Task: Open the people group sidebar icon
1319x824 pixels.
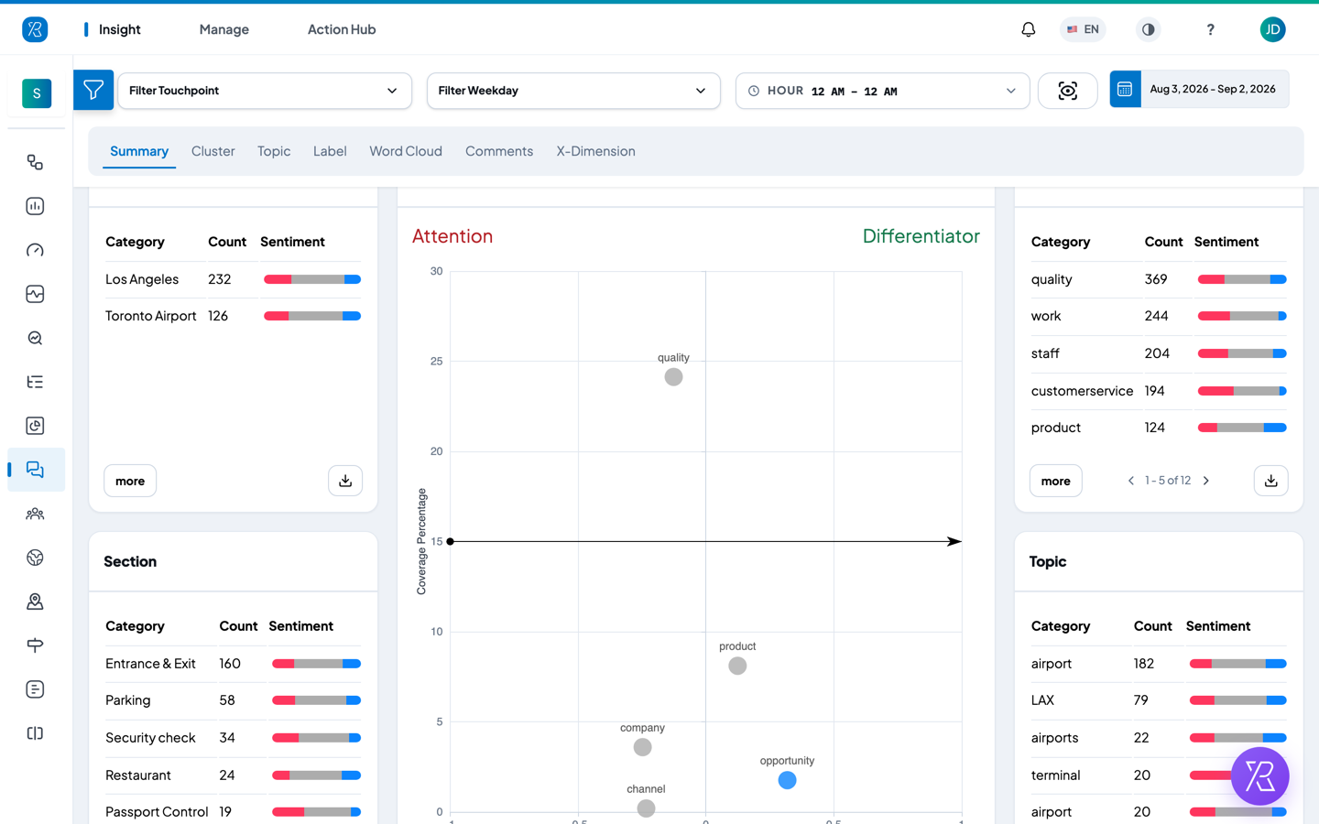Action: click(x=35, y=514)
